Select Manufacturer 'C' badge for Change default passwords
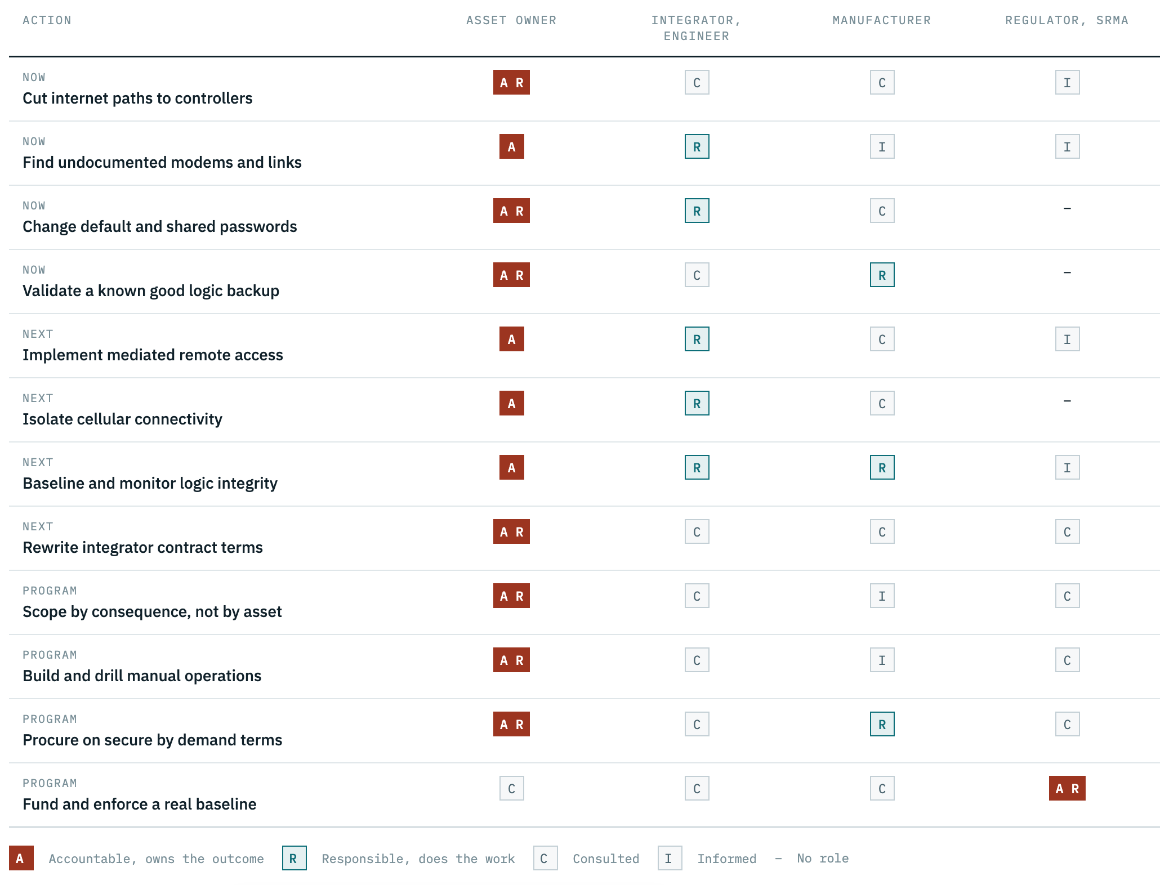The width and height of the screenshot is (1169, 885). click(882, 211)
